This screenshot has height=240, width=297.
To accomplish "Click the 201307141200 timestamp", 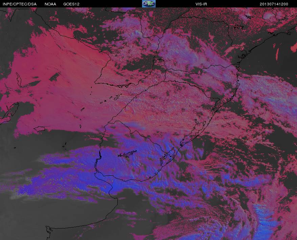I will pos(274,4).
